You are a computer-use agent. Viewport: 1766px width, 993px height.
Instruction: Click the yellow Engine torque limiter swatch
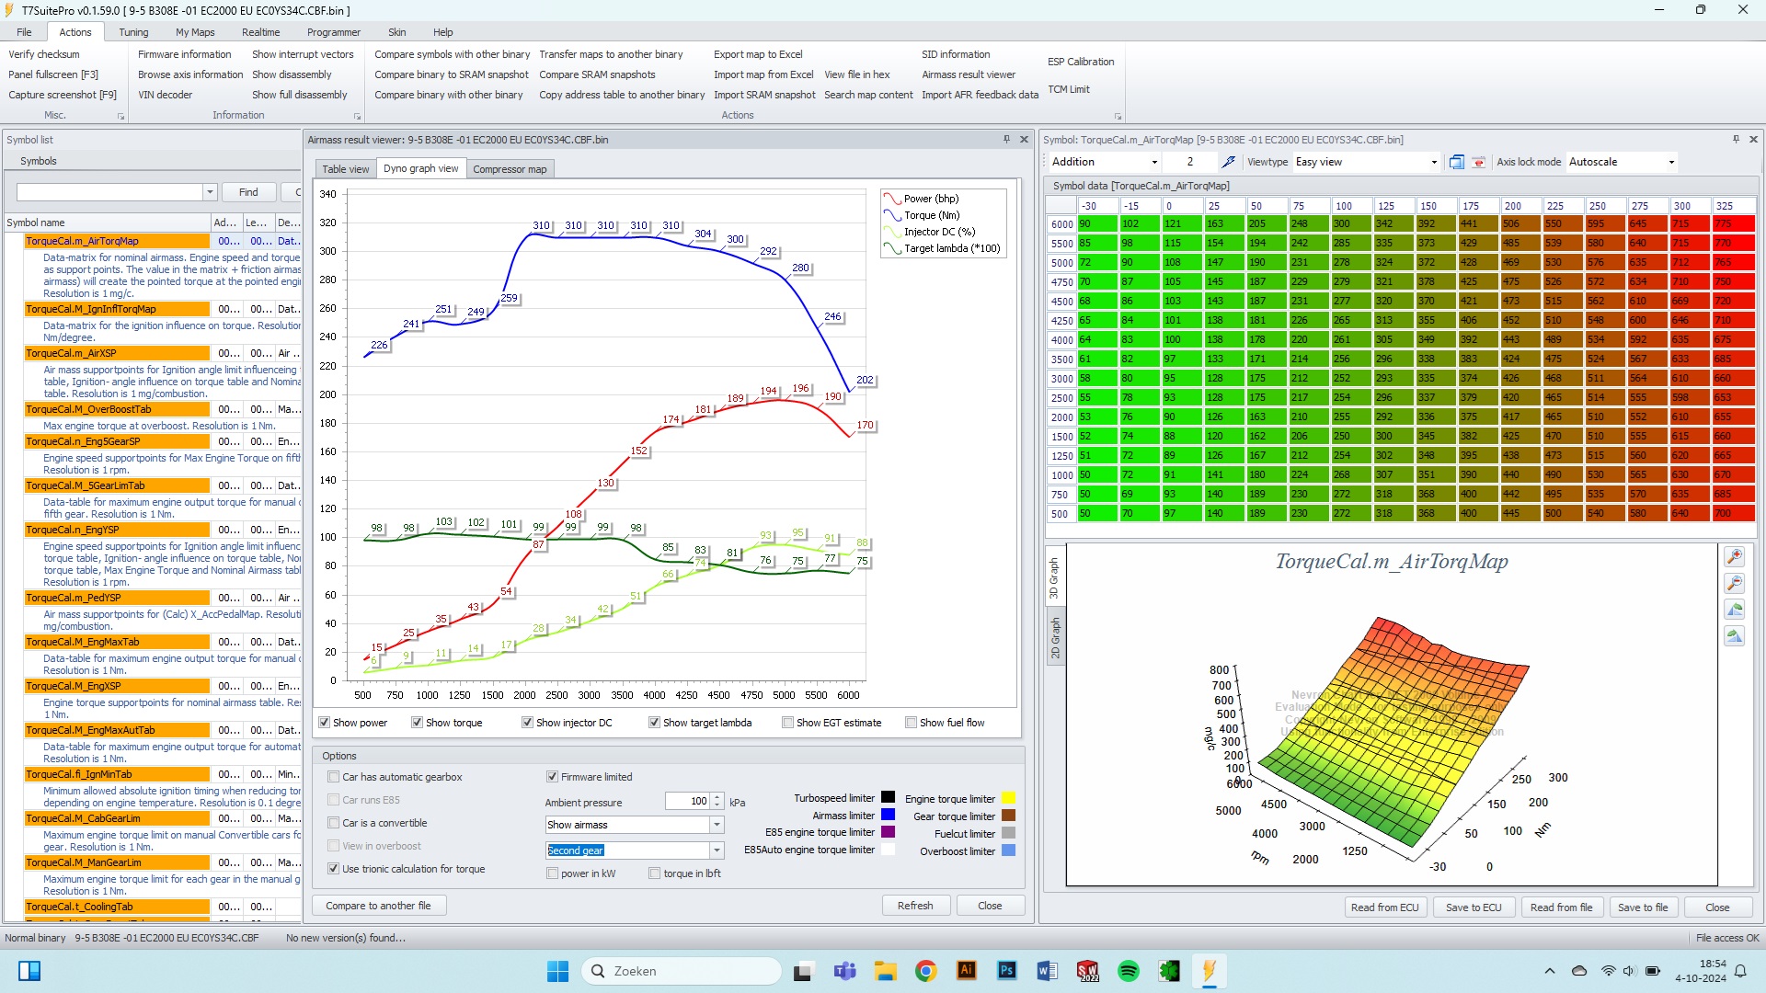pos(1008,798)
